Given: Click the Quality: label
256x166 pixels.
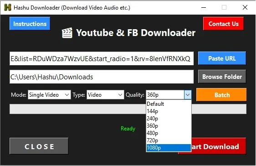Looking at the screenshot, I should tap(135, 95).
